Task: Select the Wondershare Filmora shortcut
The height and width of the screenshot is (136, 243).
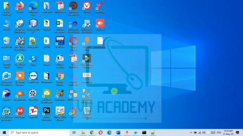Action: pos(87,61)
